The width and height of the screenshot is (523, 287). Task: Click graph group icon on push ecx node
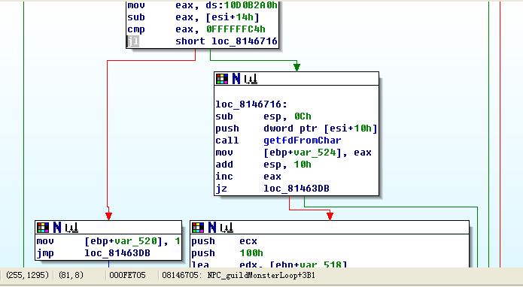[x=227, y=228]
